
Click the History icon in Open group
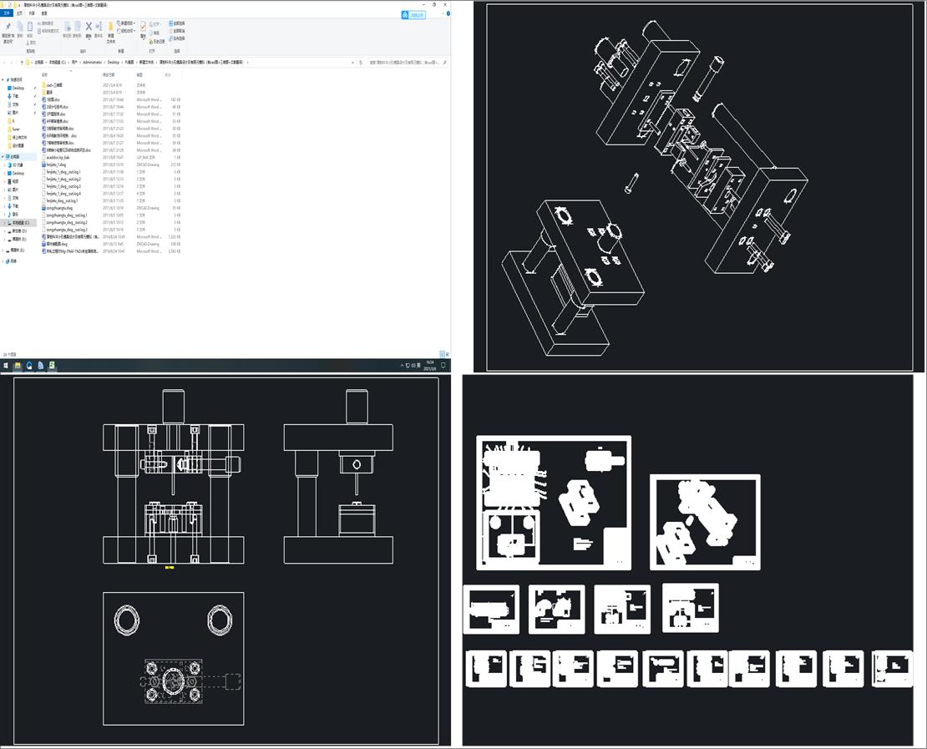pos(157,42)
